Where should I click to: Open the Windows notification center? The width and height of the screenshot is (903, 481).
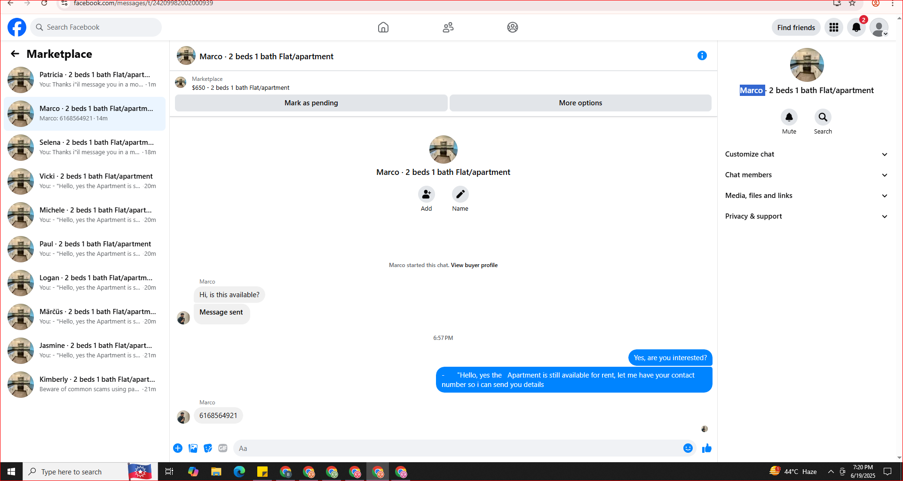point(887,472)
